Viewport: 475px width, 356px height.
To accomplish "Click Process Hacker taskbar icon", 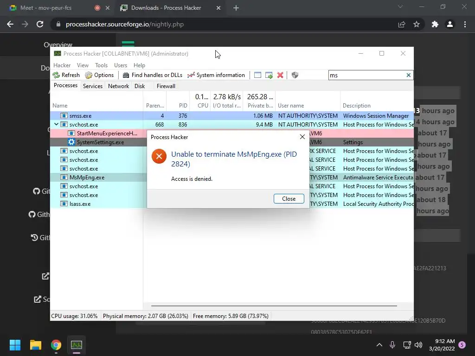I will tap(77, 345).
